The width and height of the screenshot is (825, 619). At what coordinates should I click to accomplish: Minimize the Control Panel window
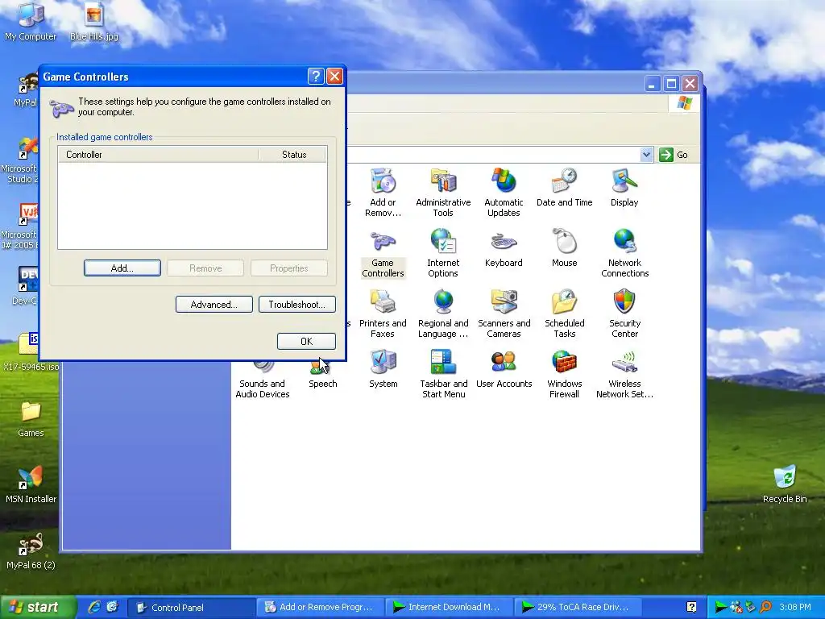click(x=653, y=83)
